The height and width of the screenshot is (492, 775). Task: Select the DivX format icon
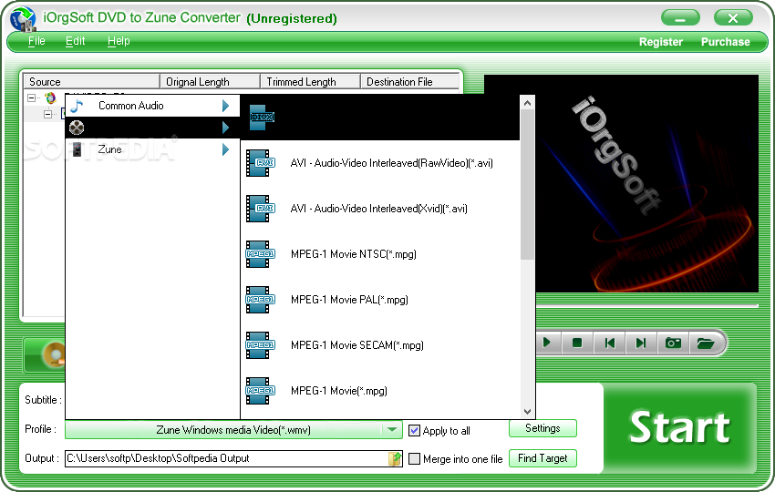click(262, 117)
